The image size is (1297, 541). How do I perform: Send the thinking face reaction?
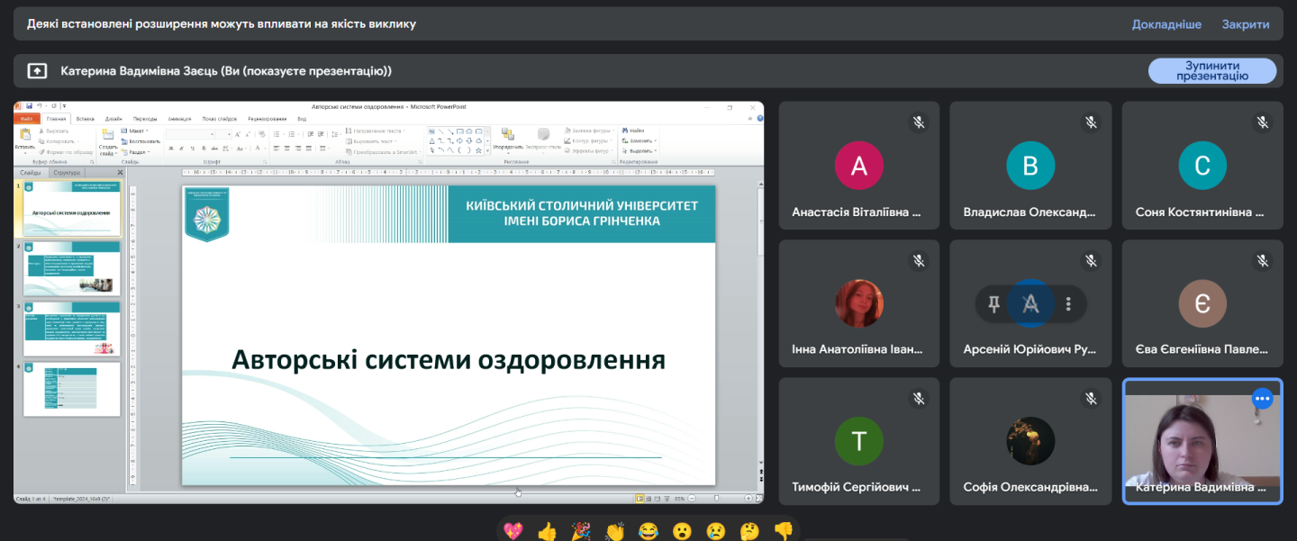click(749, 531)
